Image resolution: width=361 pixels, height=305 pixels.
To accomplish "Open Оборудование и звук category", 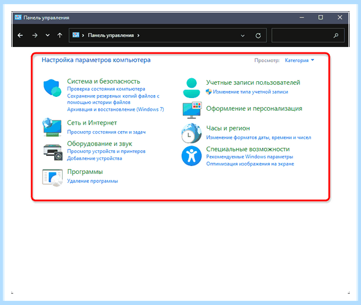I will [x=99, y=144].
